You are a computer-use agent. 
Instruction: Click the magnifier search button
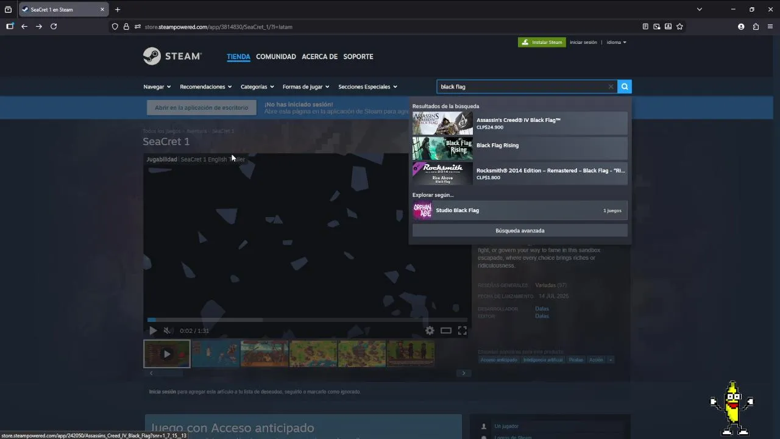pos(624,87)
